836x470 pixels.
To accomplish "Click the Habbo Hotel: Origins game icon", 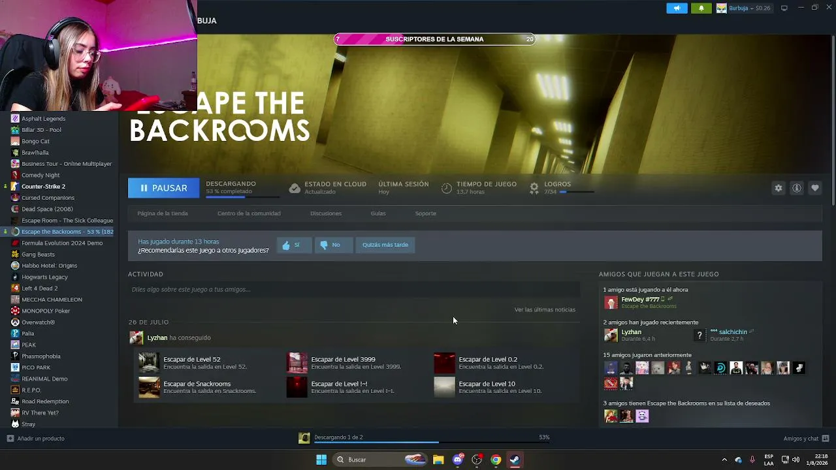I will pyautogui.click(x=15, y=266).
